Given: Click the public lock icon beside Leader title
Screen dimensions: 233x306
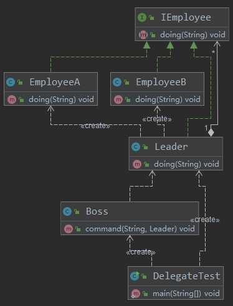Looking at the screenshot, I should 145,147.
